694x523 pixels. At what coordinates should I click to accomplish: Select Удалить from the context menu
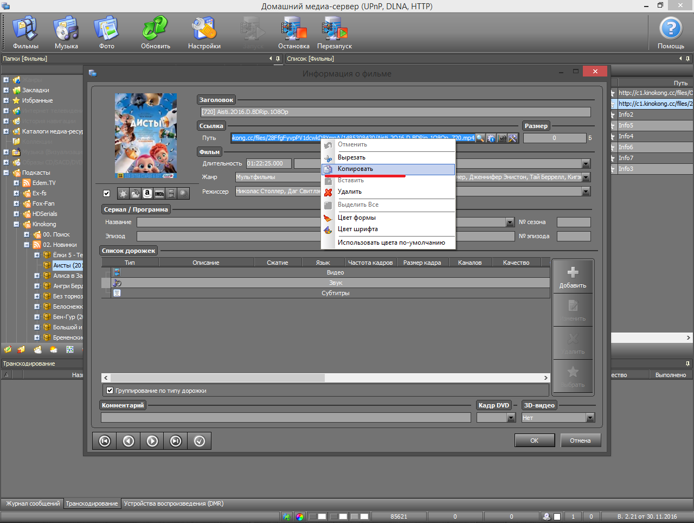[x=349, y=192]
